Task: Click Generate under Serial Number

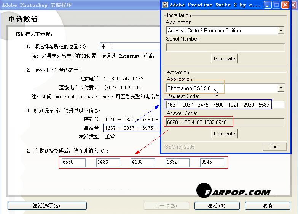Action: click(x=225, y=58)
